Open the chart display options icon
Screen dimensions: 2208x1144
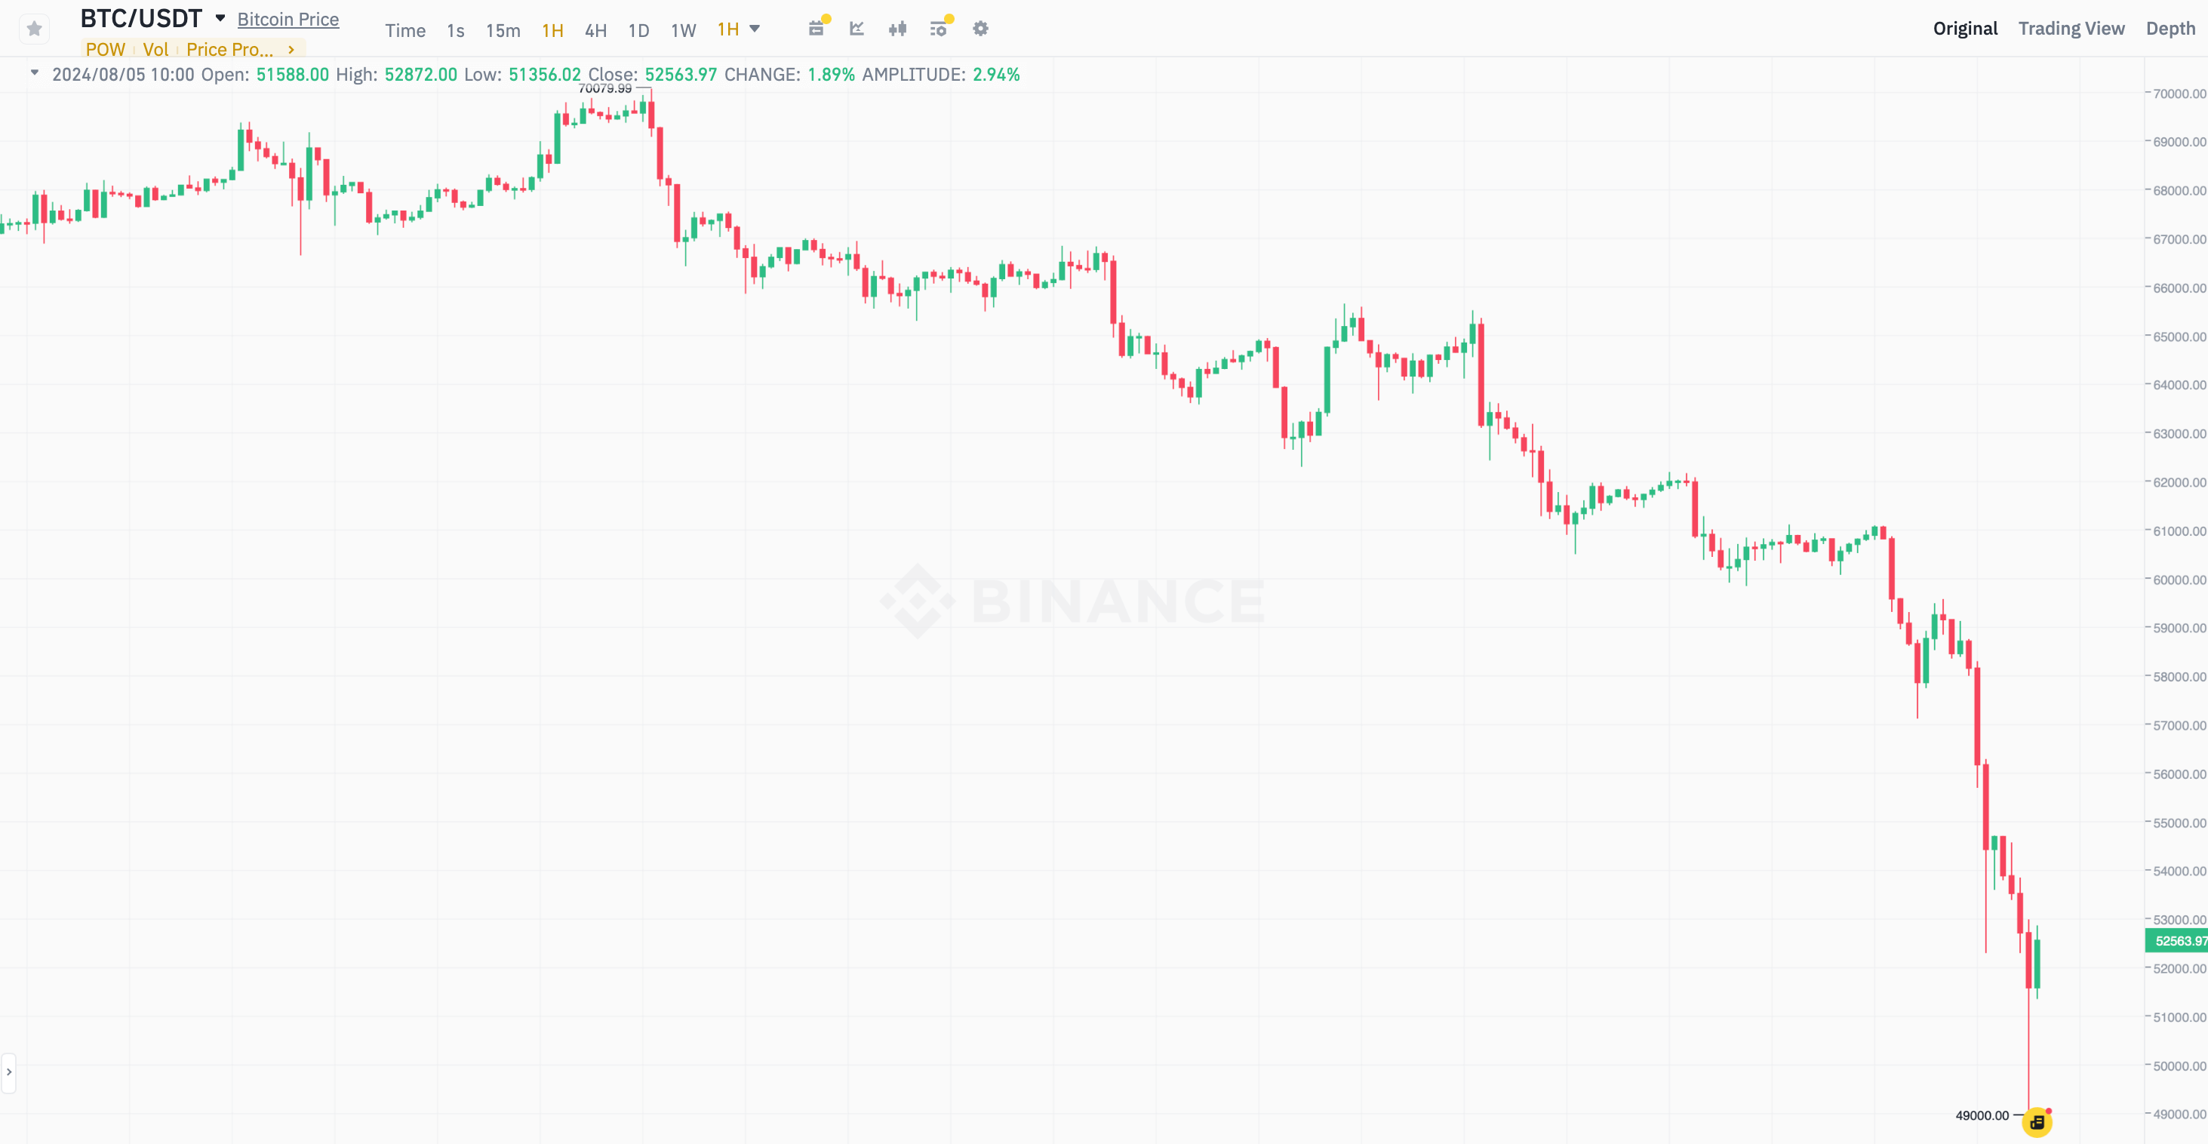tap(939, 29)
